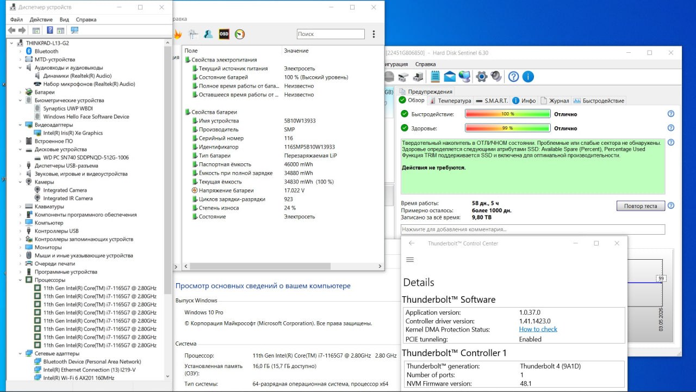Switch to the Журнал tab
The height and width of the screenshot is (392, 696).
(x=555, y=101)
